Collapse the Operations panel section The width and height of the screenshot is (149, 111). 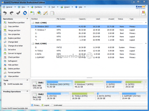[27, 19]
